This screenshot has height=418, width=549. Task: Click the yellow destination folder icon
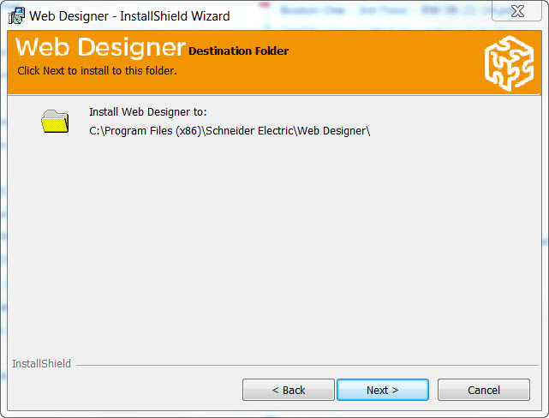coord(55,122)
